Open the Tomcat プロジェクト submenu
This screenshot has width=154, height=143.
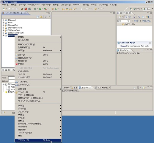tap(38, 133)
